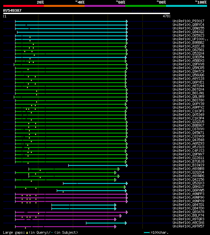Screen dimensions: 210x235
Task: Click the red 20% identity legend segment
Action: (x=24, y=6)
